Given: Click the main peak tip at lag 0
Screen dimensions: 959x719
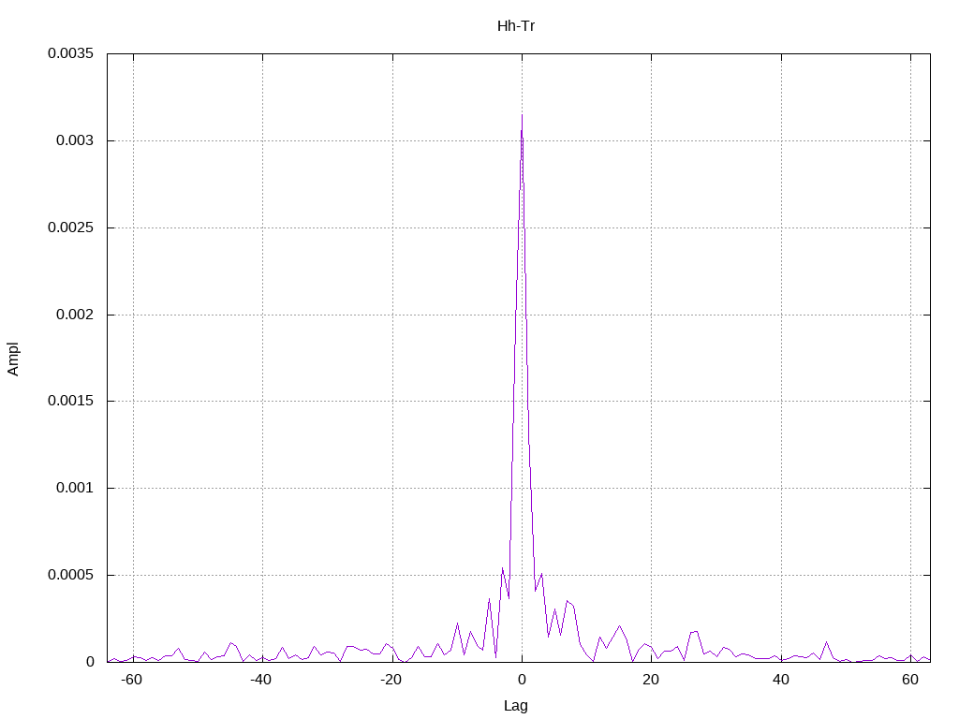Looking at the screenshot, I should pos(522,115).
